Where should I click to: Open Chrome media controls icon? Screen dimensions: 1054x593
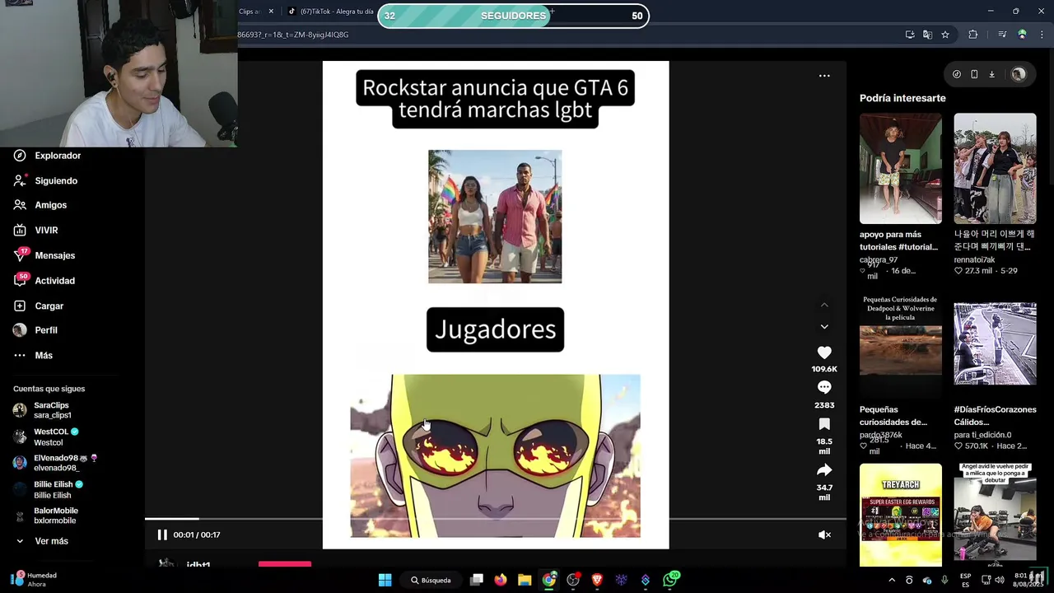coord(1002,35)
